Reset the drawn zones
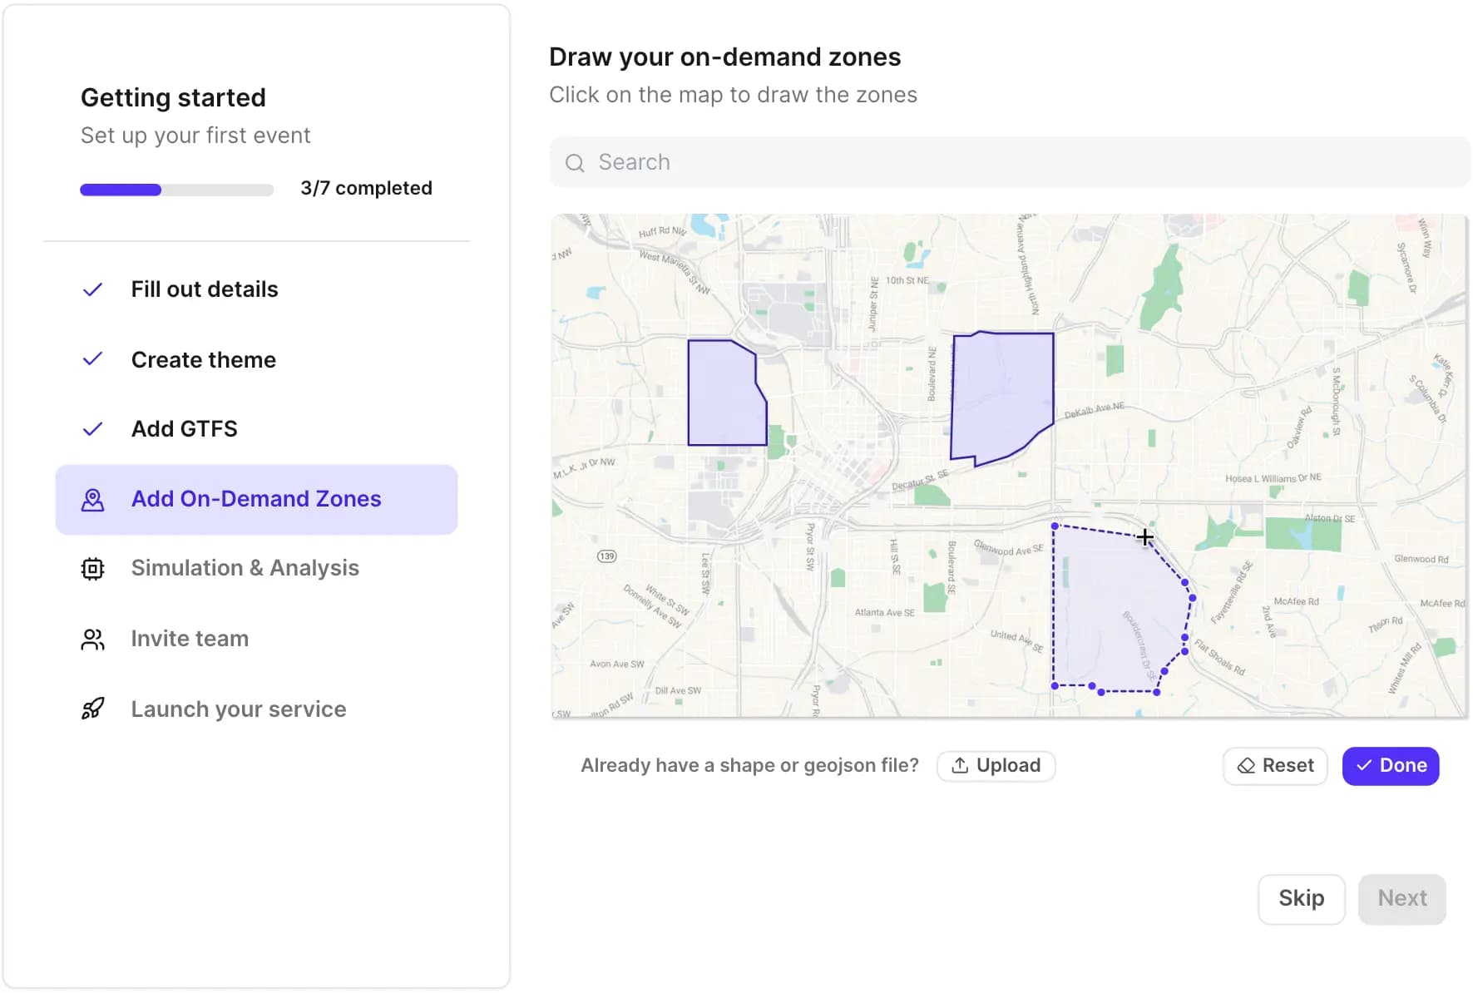Image resolution: width=1473 pixels, height=993 pixels. 1275,766
